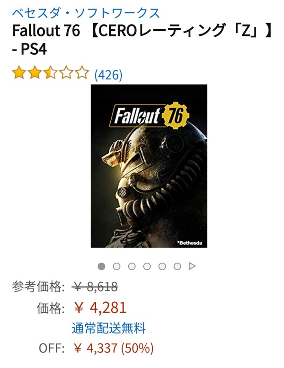Click the star rating icons

coord(51,73)
